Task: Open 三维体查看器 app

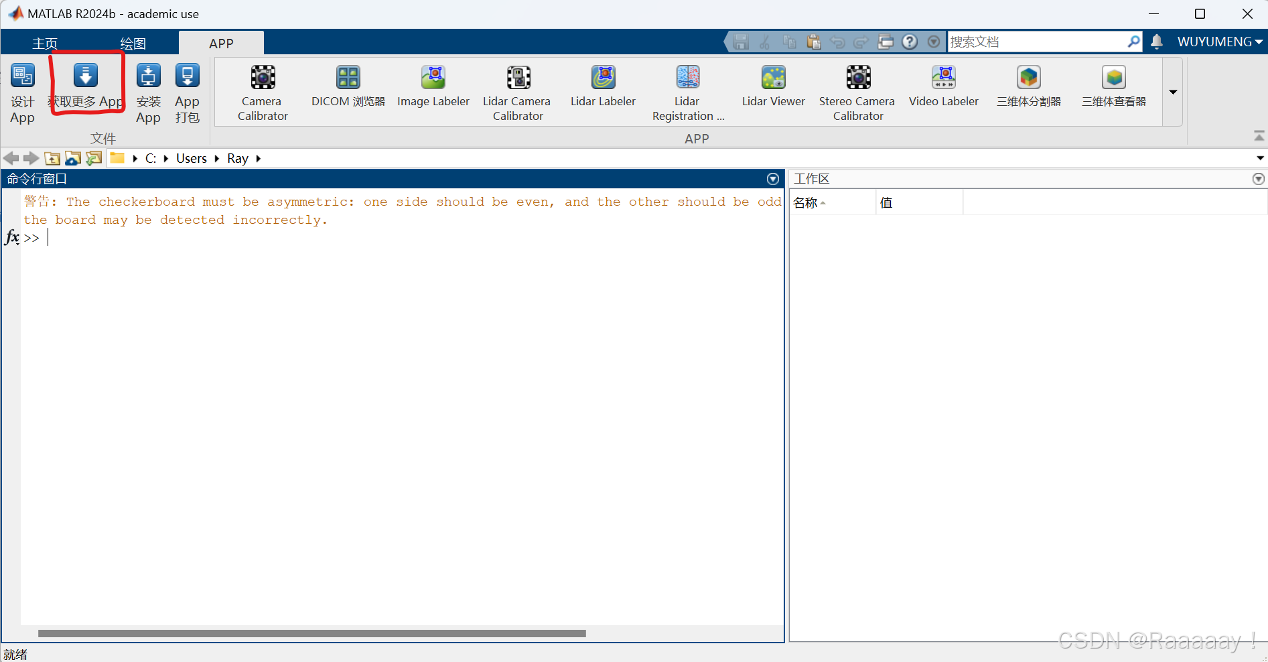Action: (1114, 86)
